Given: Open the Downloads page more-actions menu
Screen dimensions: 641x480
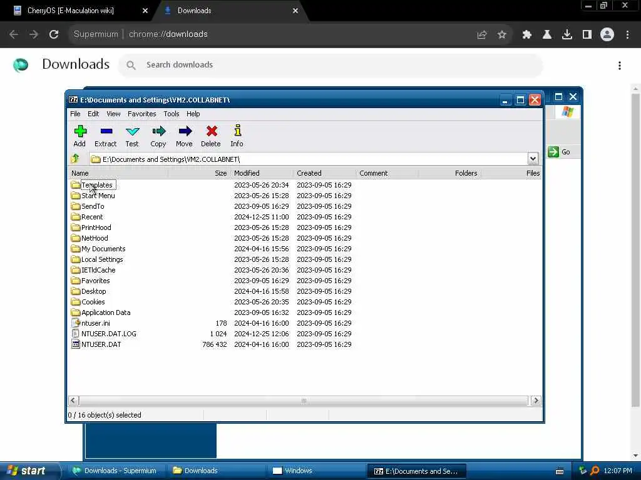Looking at the screenshot, I should click(620, 65).
